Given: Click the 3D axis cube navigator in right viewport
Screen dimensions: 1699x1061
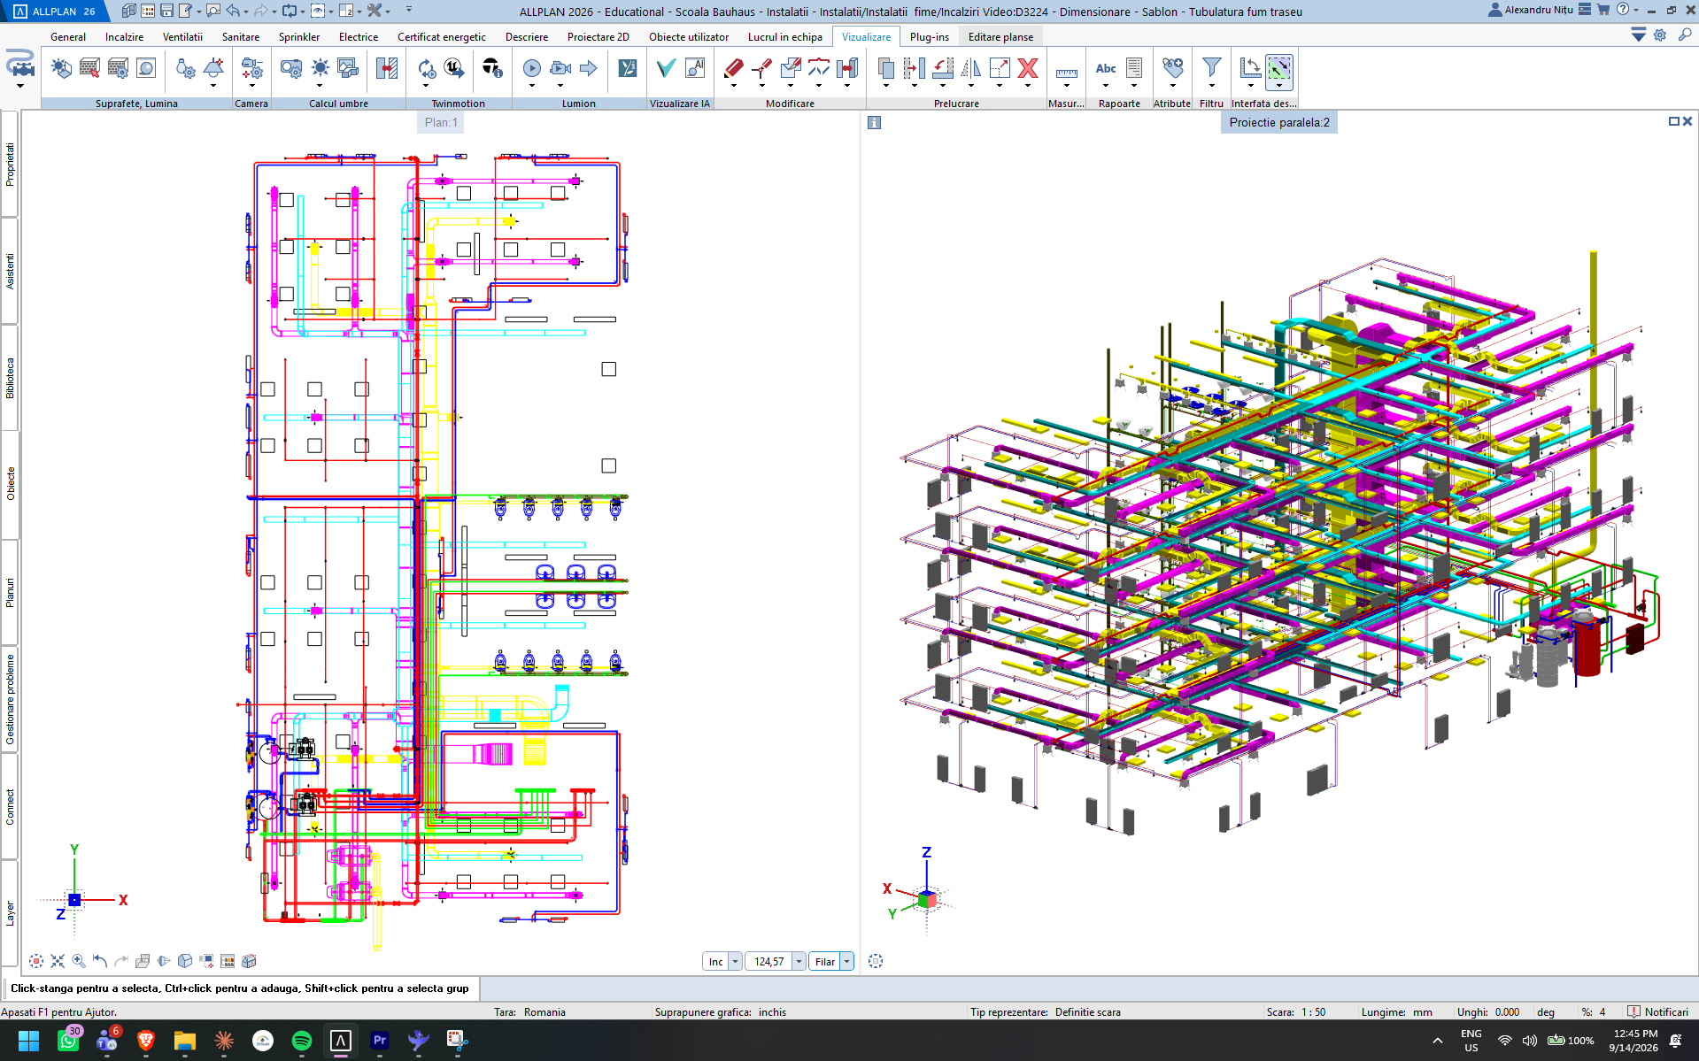Looking at the screenshot, I should coord(927,899).
